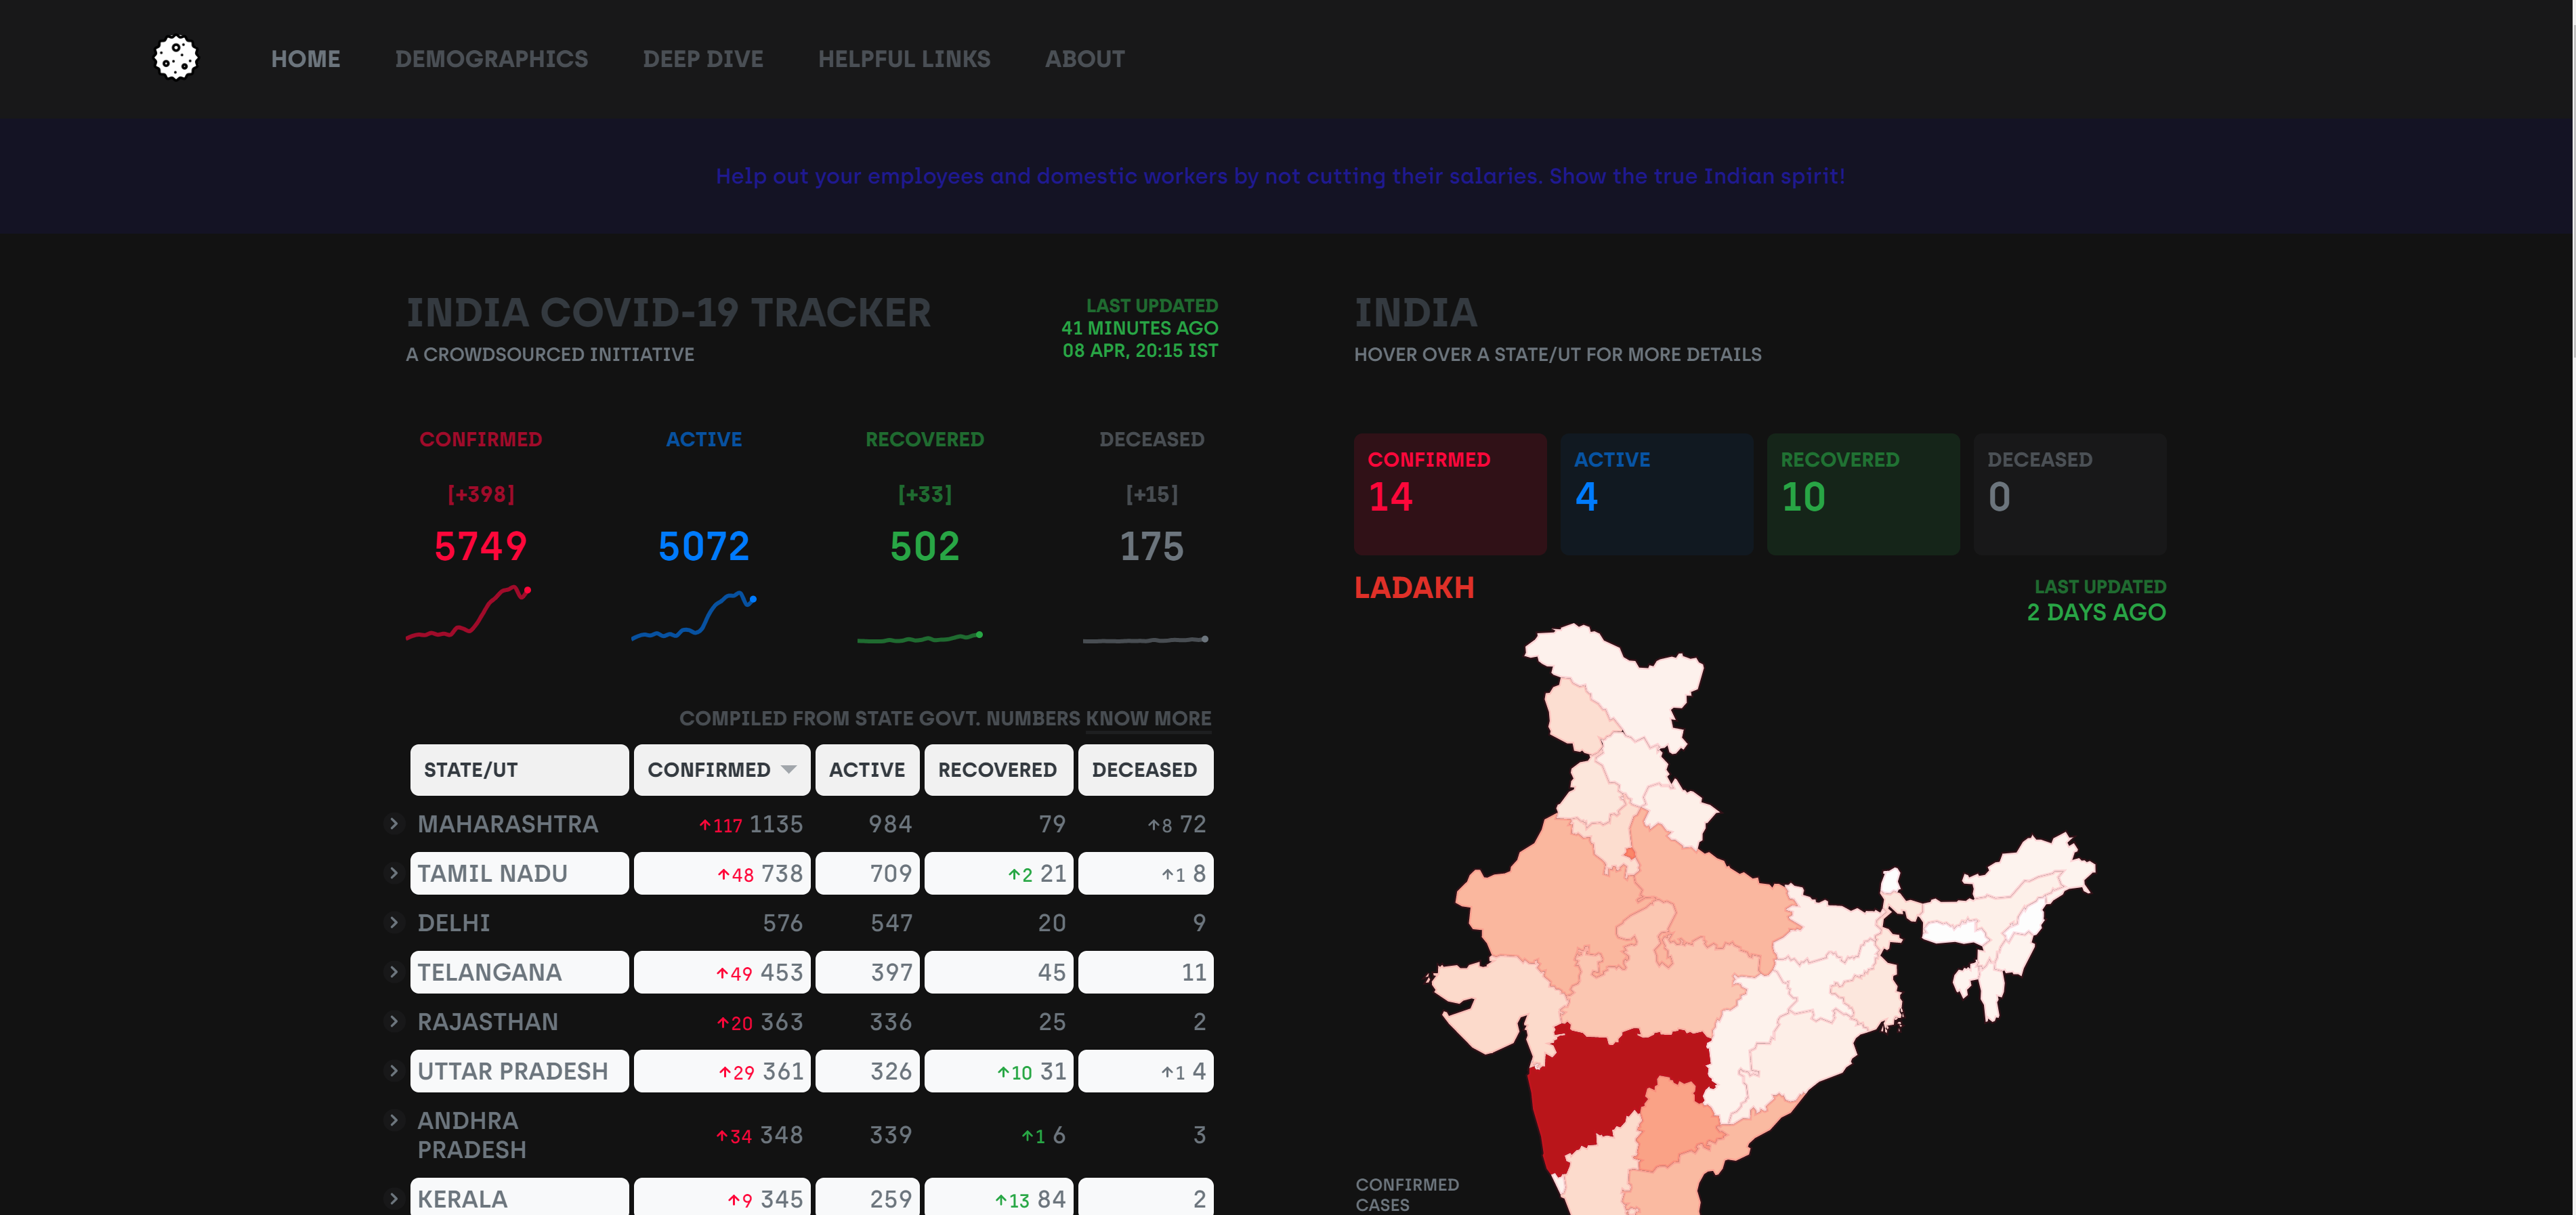
Task: Click Telangana deceased cell 11
Action: click(x=1145, y=972)
